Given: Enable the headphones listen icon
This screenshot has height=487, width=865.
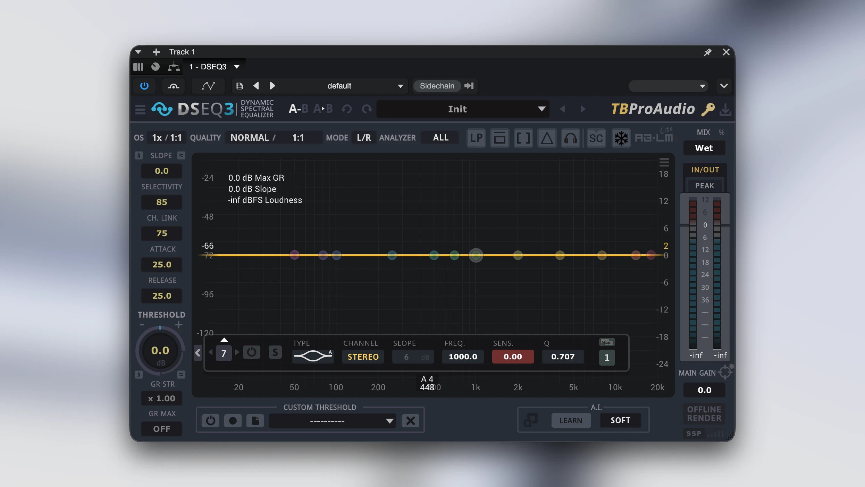Looking at the screenshot, I should pyautogui.click(x=570, y=138).
